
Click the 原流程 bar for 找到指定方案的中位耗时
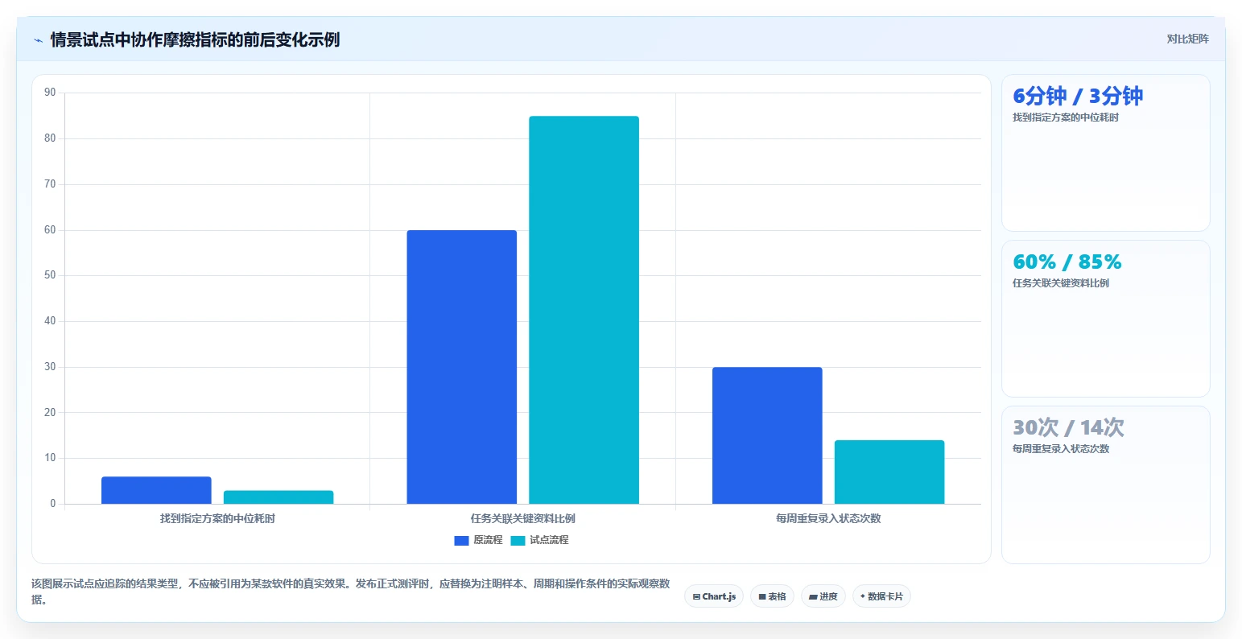156,490
